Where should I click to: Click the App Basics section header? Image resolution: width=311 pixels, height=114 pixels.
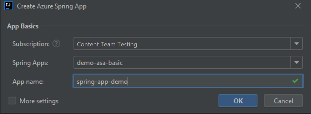coord(23,26)
